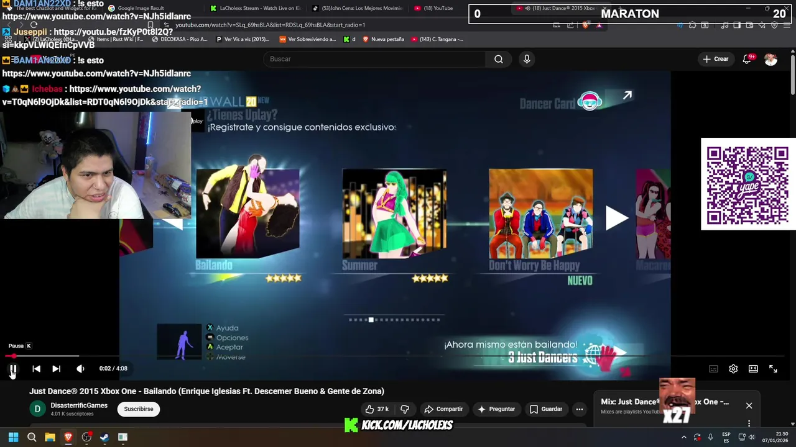The image size is (796, 447).
Task: Open the account avatar menu
Action: click(771, 59)
